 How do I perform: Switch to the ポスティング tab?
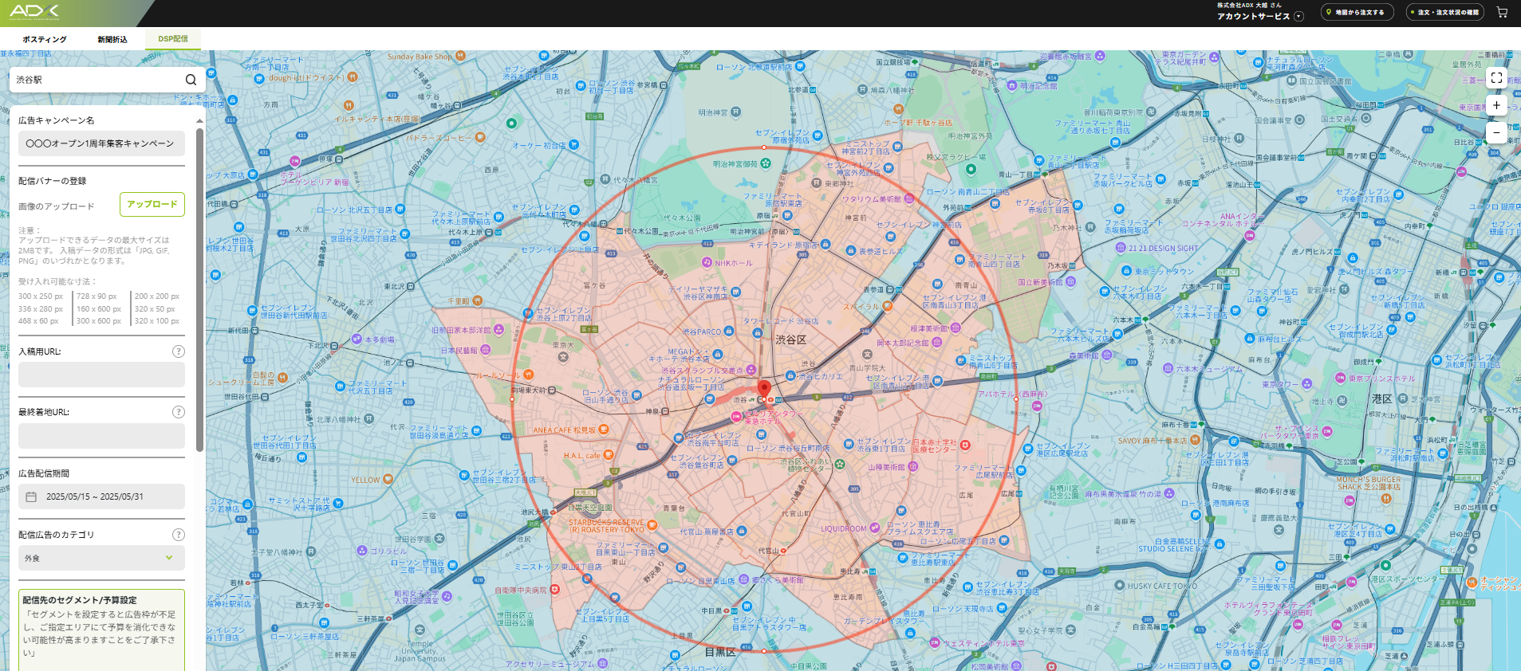tap(45, 39)
